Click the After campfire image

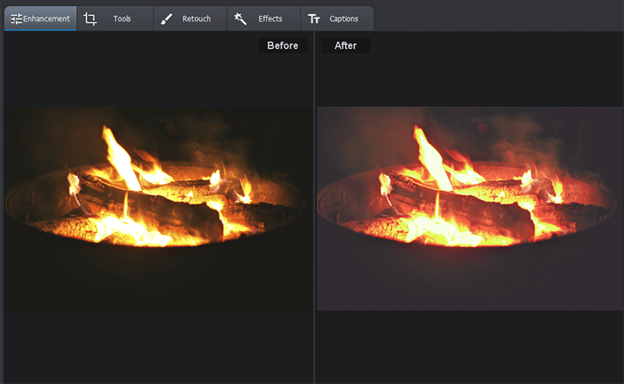tap(470, 208)
